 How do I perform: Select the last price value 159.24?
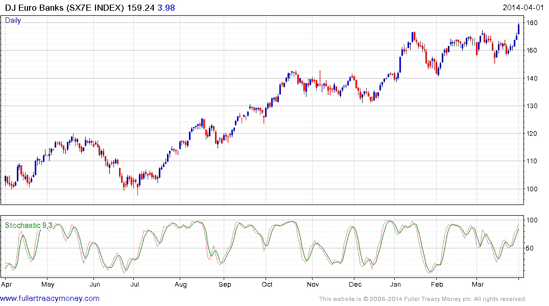(141, 8)
